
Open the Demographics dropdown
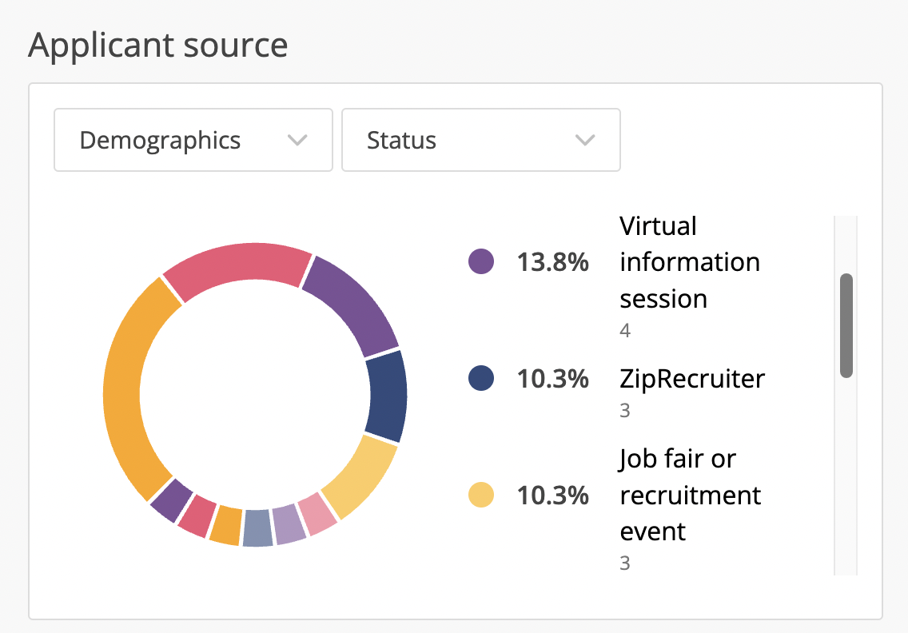tap(193, 140)
